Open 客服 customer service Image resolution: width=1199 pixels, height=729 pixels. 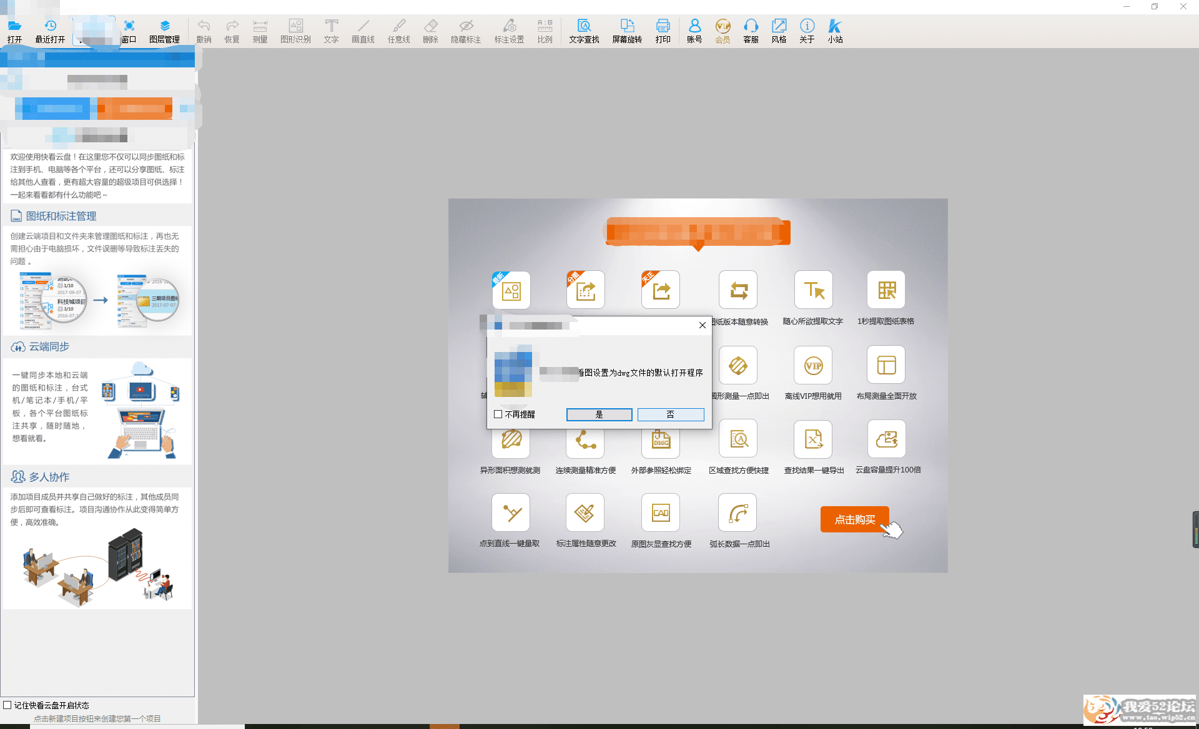point(751,31)
